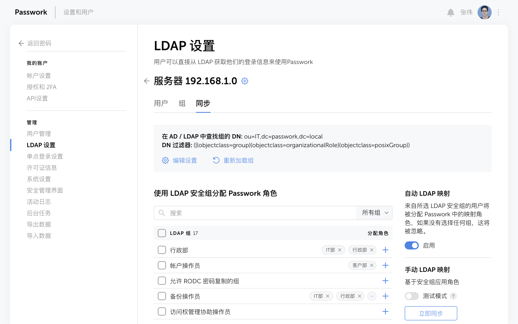Open the notifications bell
The height and width of the screenshot is (324, 518).
tap(451, 12)
